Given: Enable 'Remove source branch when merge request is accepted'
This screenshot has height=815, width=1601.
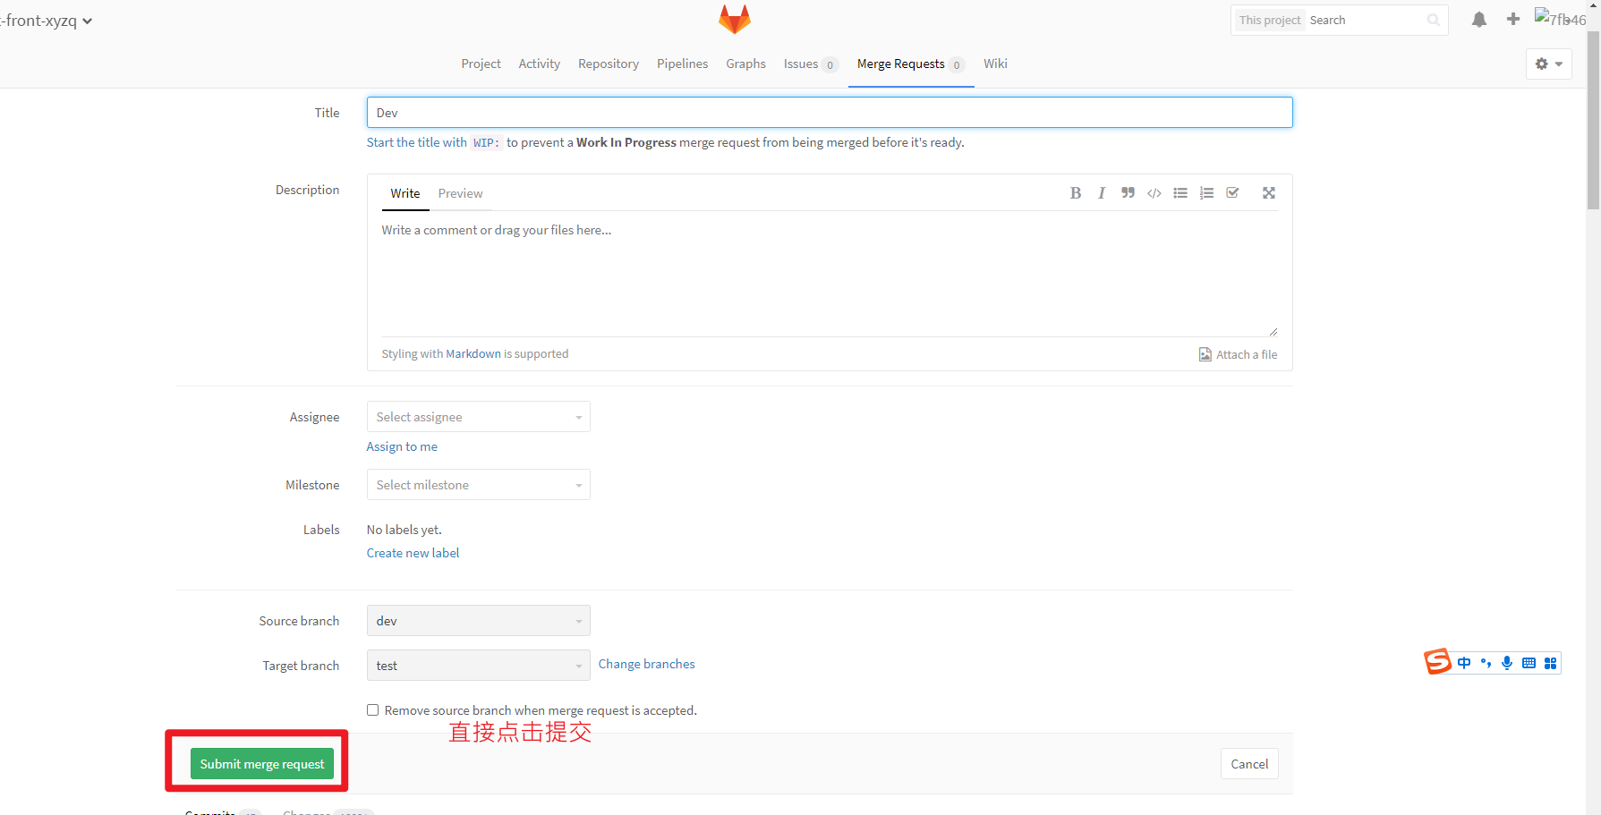Looking at the screenshot, I should pos(372,709).
